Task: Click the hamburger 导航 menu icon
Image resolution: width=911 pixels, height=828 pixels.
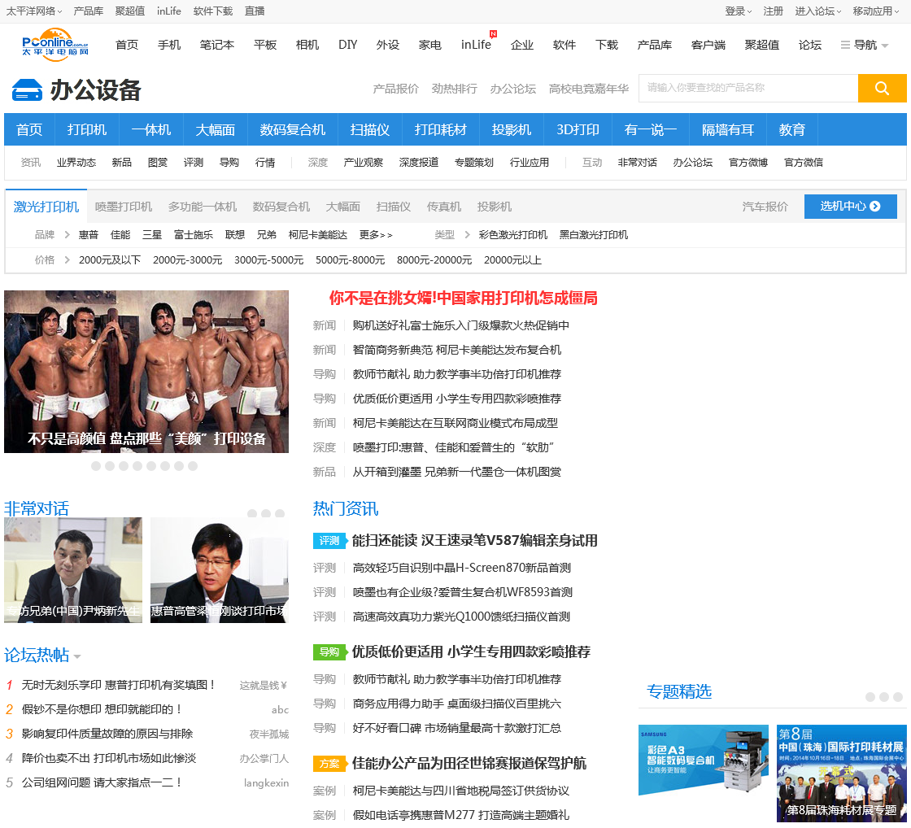Action: (x=845, y=45)
